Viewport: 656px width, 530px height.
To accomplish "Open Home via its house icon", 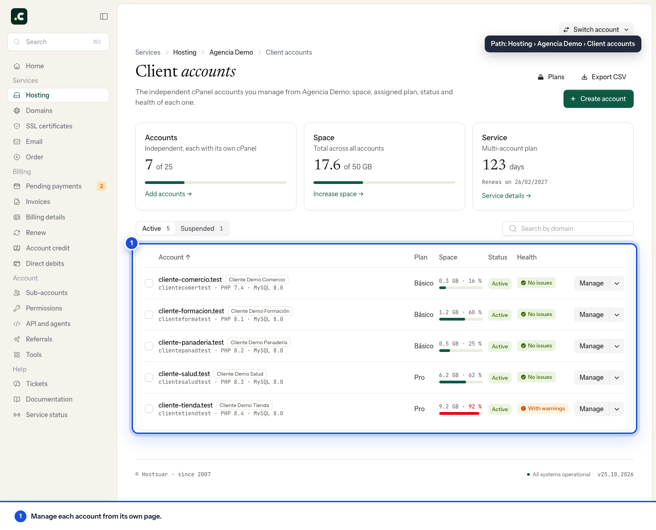I will coord(17,66).
